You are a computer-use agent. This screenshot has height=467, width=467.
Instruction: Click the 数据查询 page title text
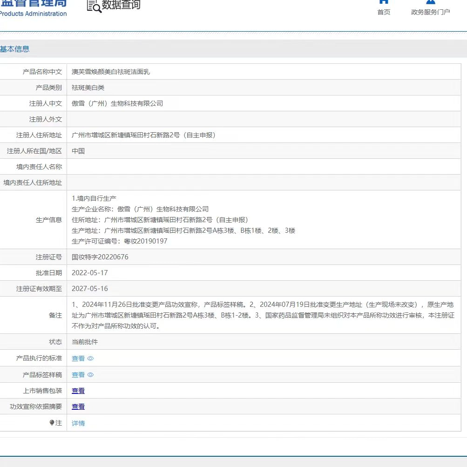(x=121, y=6)
